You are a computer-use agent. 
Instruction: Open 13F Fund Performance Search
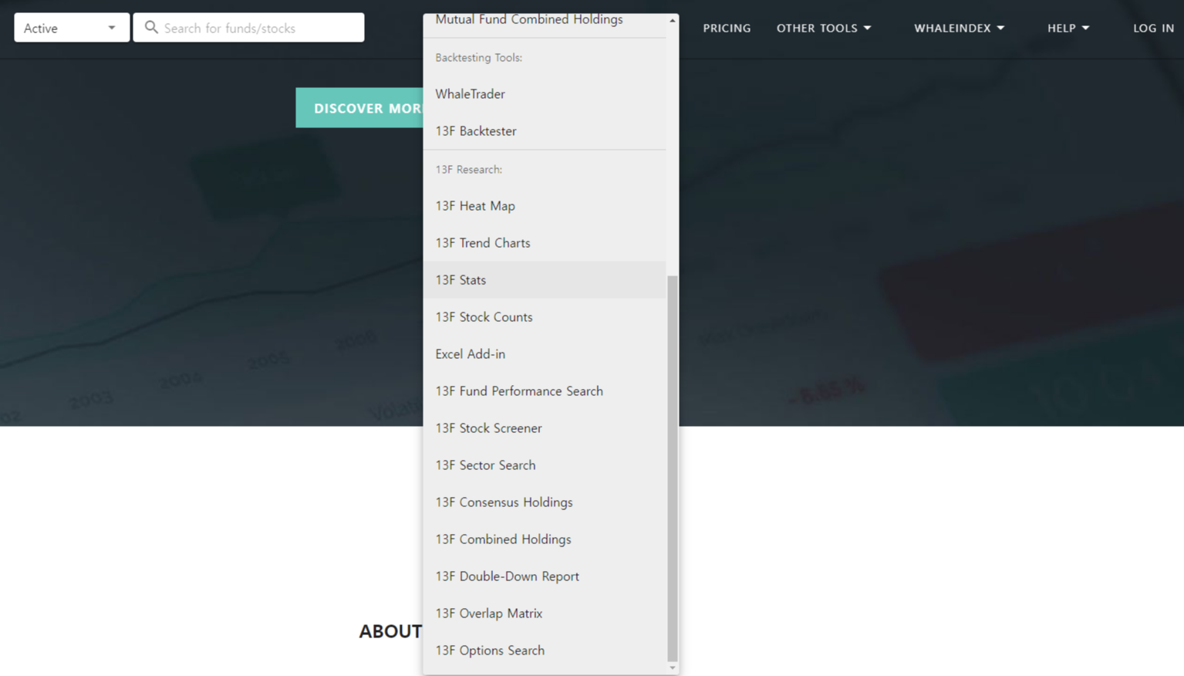(x=545, y=391)
